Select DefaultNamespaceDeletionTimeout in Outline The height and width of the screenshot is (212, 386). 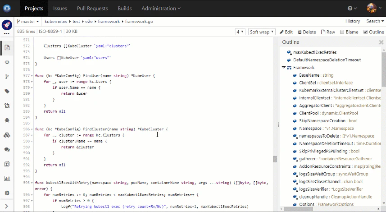coord(327,60)
